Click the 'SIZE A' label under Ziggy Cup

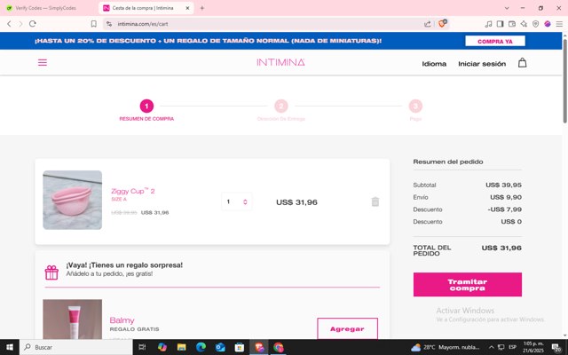(119, 199)
